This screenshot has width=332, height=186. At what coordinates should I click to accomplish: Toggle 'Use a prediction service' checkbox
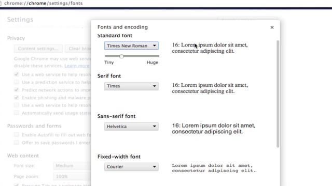coord(16,82)
